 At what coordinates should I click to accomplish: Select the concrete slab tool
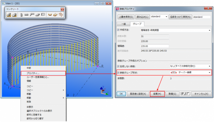[38, 15]
